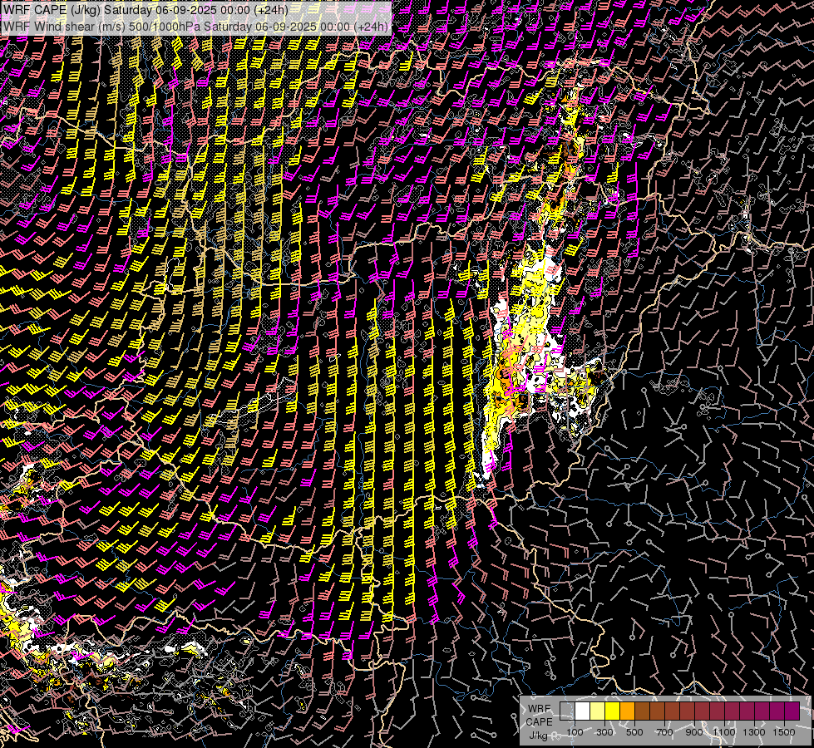Click the '500' legend value

(634, 732)
